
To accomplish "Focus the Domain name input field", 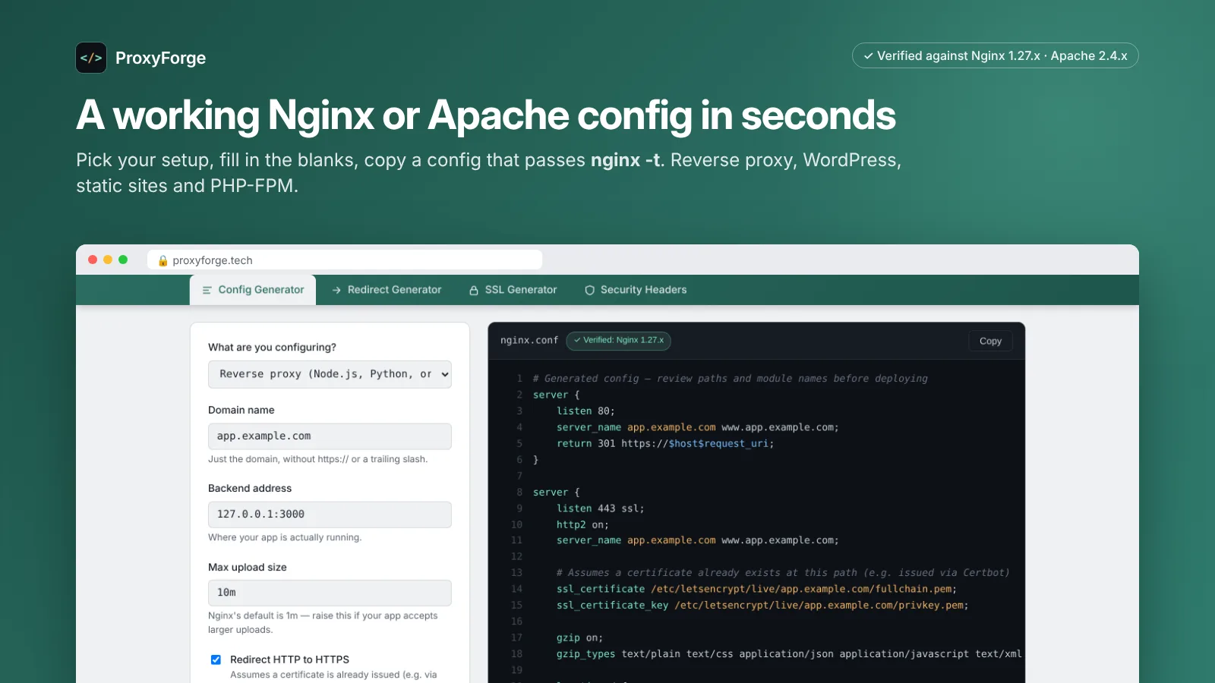I will [330, 436].
